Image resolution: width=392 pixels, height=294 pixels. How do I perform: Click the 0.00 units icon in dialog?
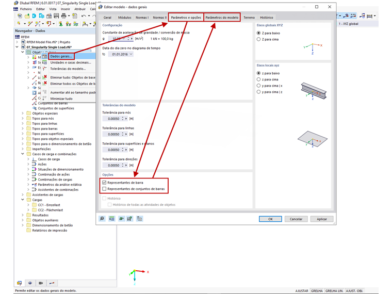tap(112, 219)
